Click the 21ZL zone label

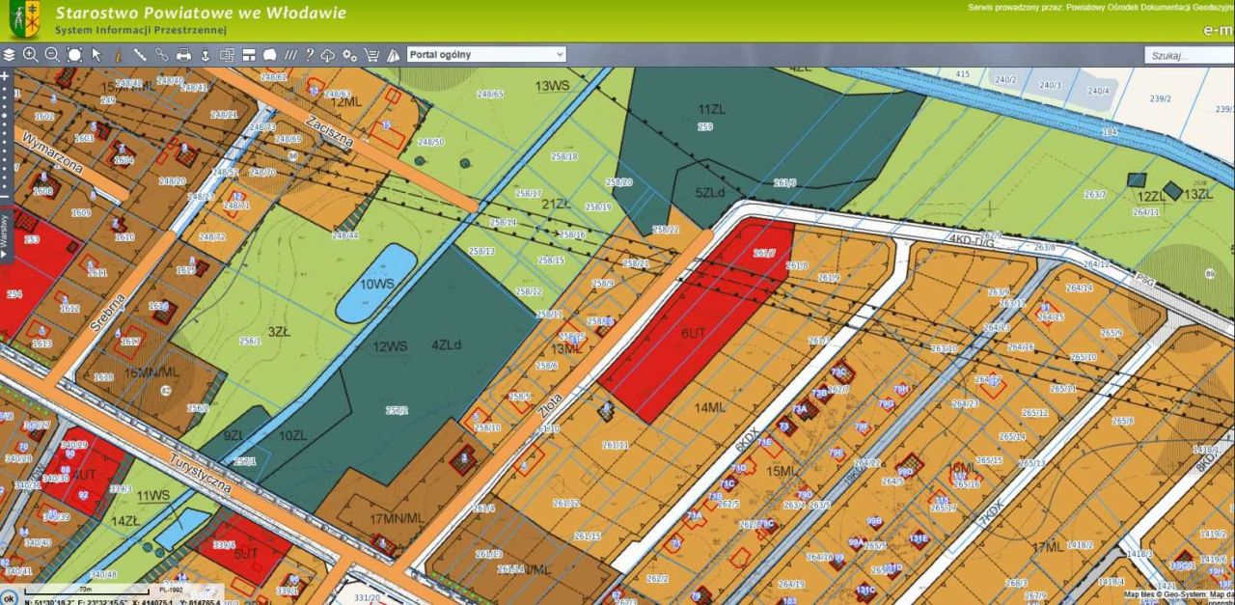(555, 204)
